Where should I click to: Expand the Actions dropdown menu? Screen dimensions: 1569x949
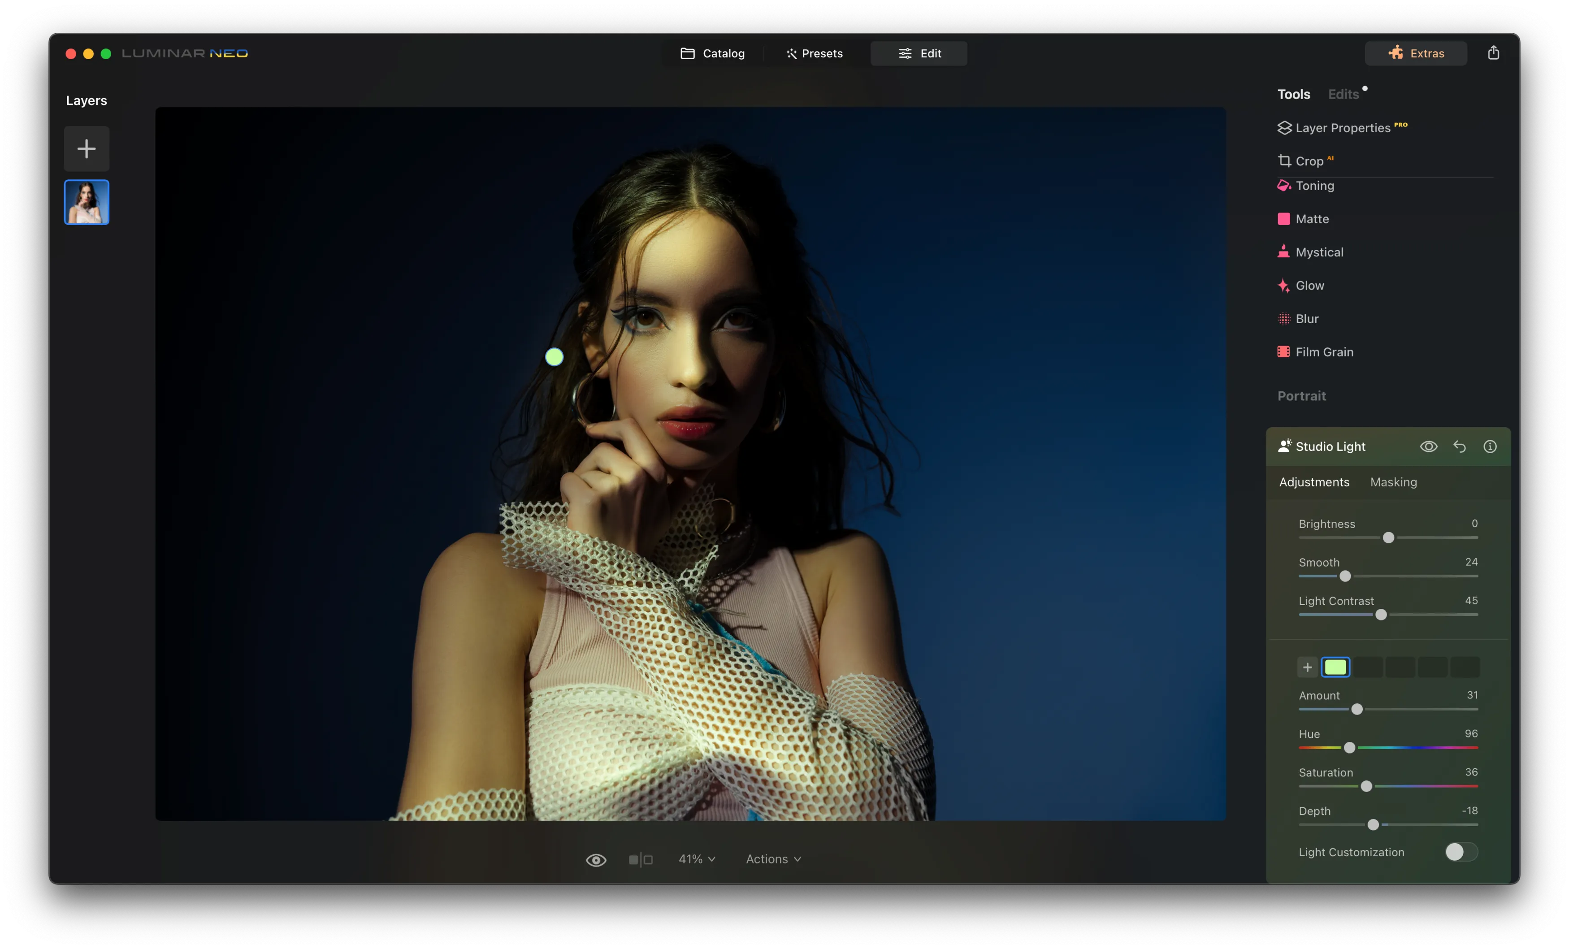click(x=773, y=859)
